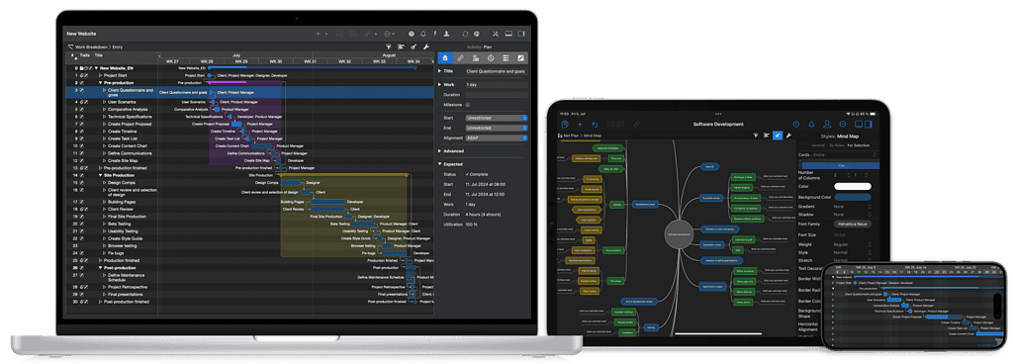This screenshot has width=1013, height=364.
Task: Select the Beta Testing row
Action: click(112, 224)
